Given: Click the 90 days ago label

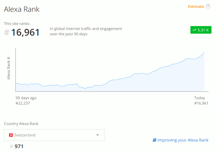Looking at the screenshot, I should click(26, 98).
